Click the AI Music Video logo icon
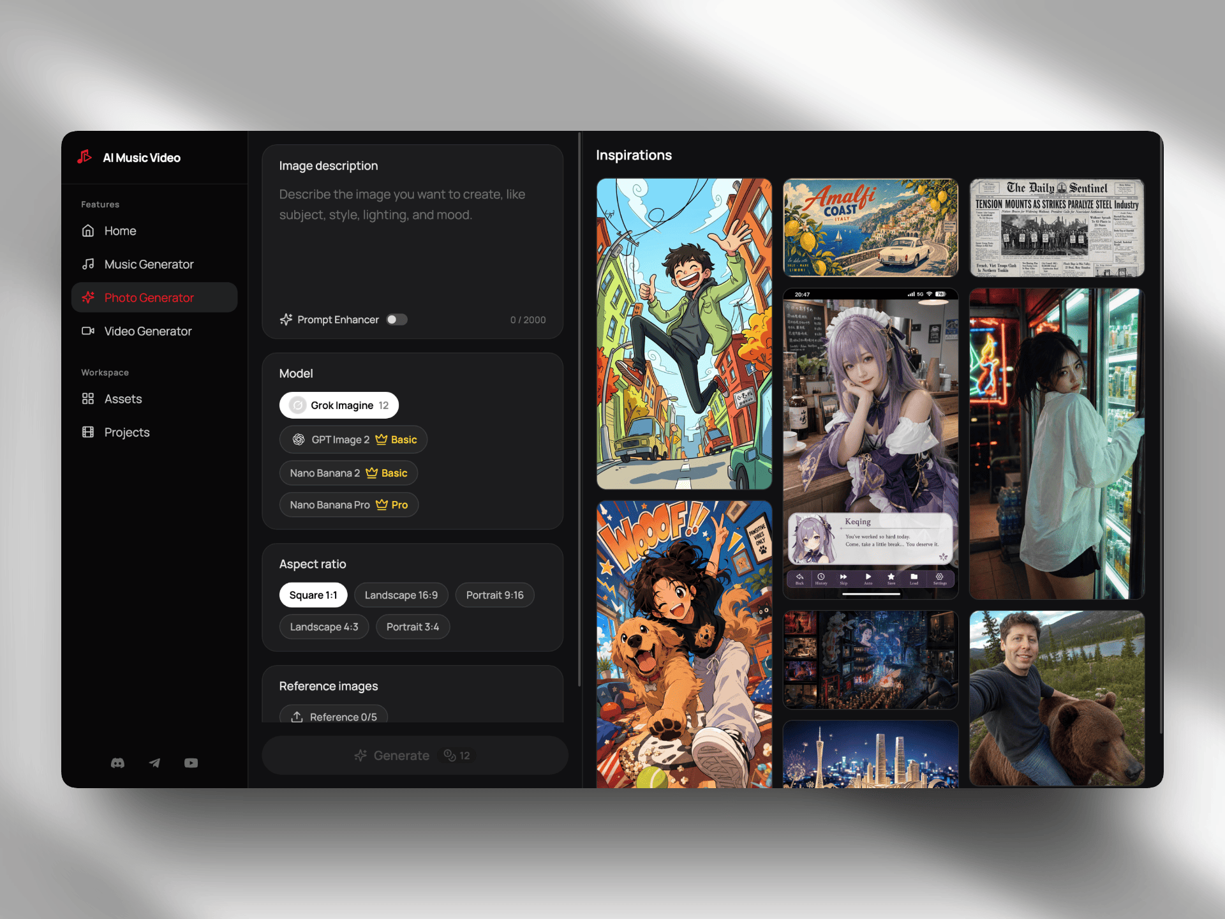This screenshot has height=919, width=1225. tap(85, 157)
